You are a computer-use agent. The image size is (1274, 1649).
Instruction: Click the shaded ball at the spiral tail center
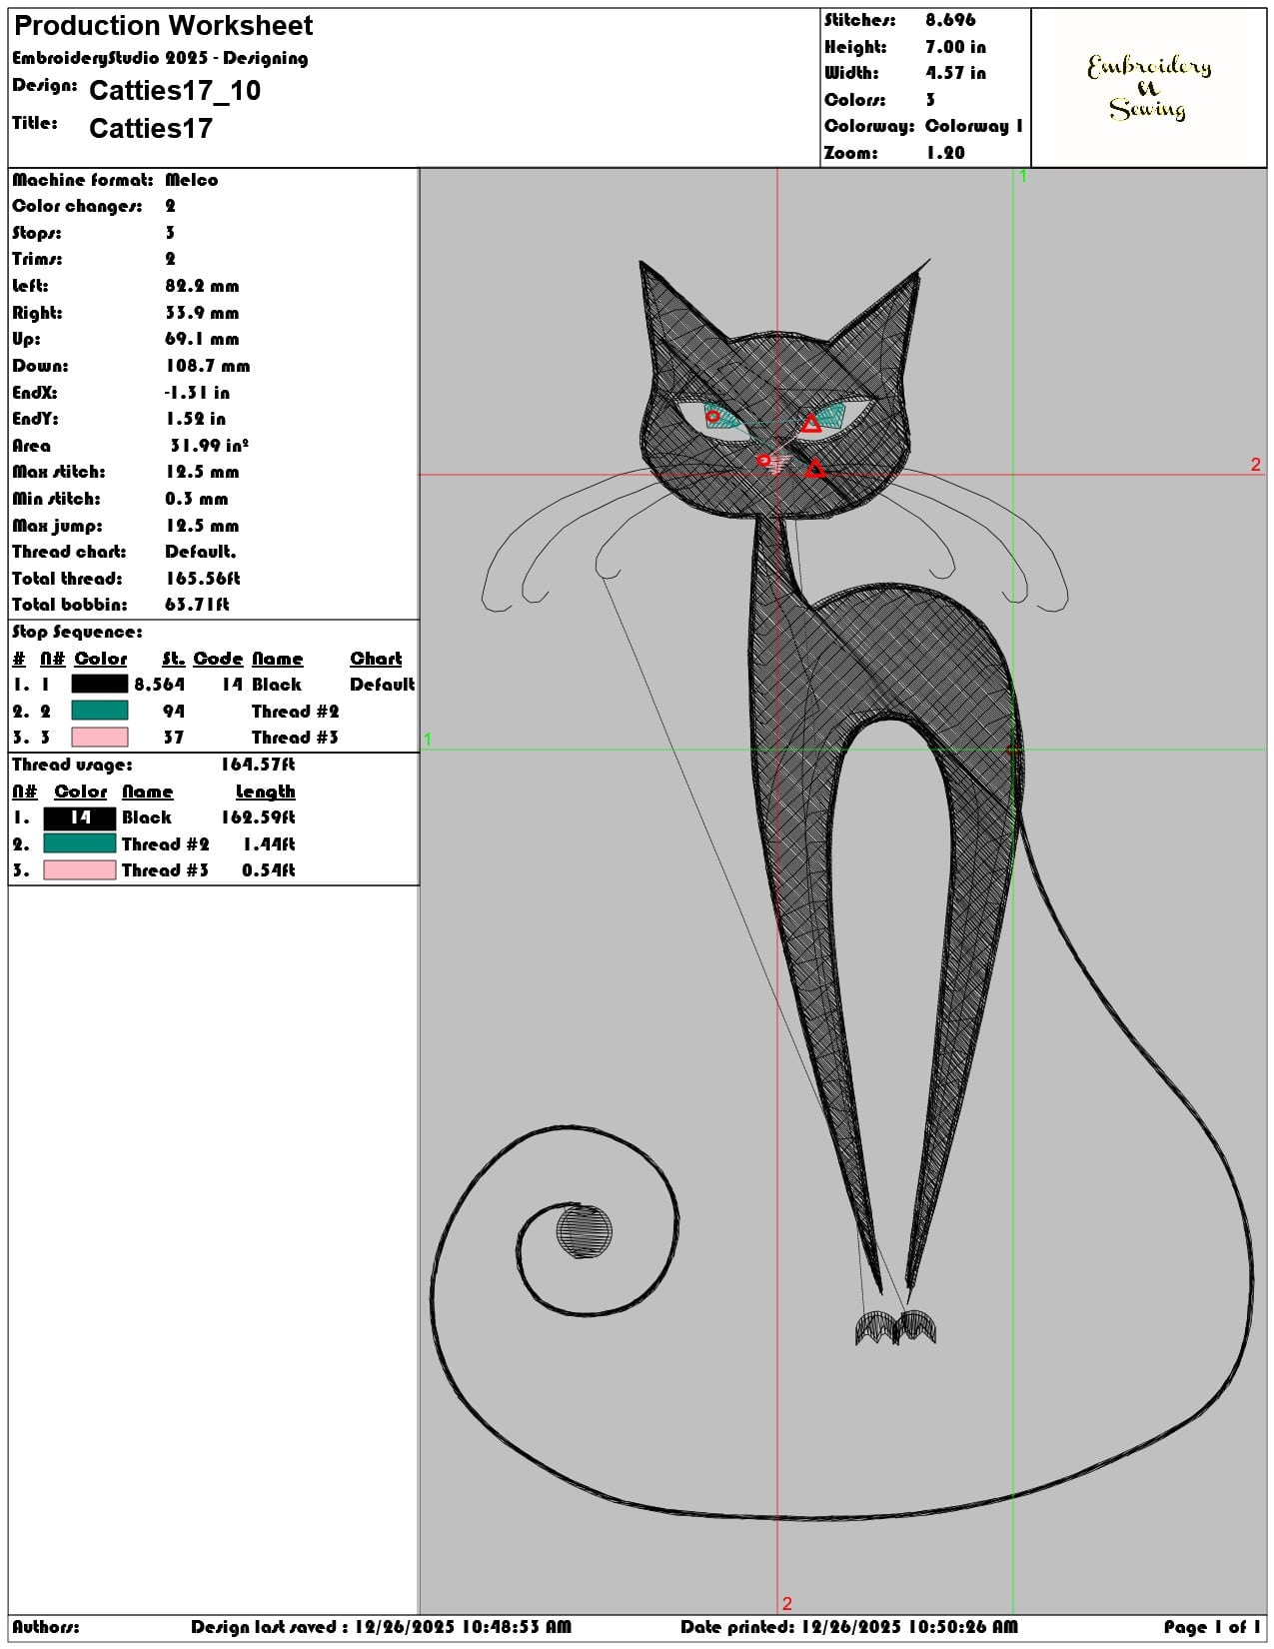click(585, 1231)
